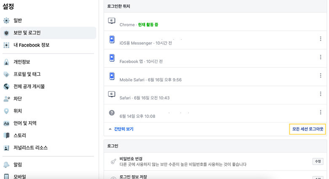Image resolution: width=329 pixels, height=179 pixels.
Task: Click the phone icon for iOS용 Messenger session
Action: coord(112,39)
